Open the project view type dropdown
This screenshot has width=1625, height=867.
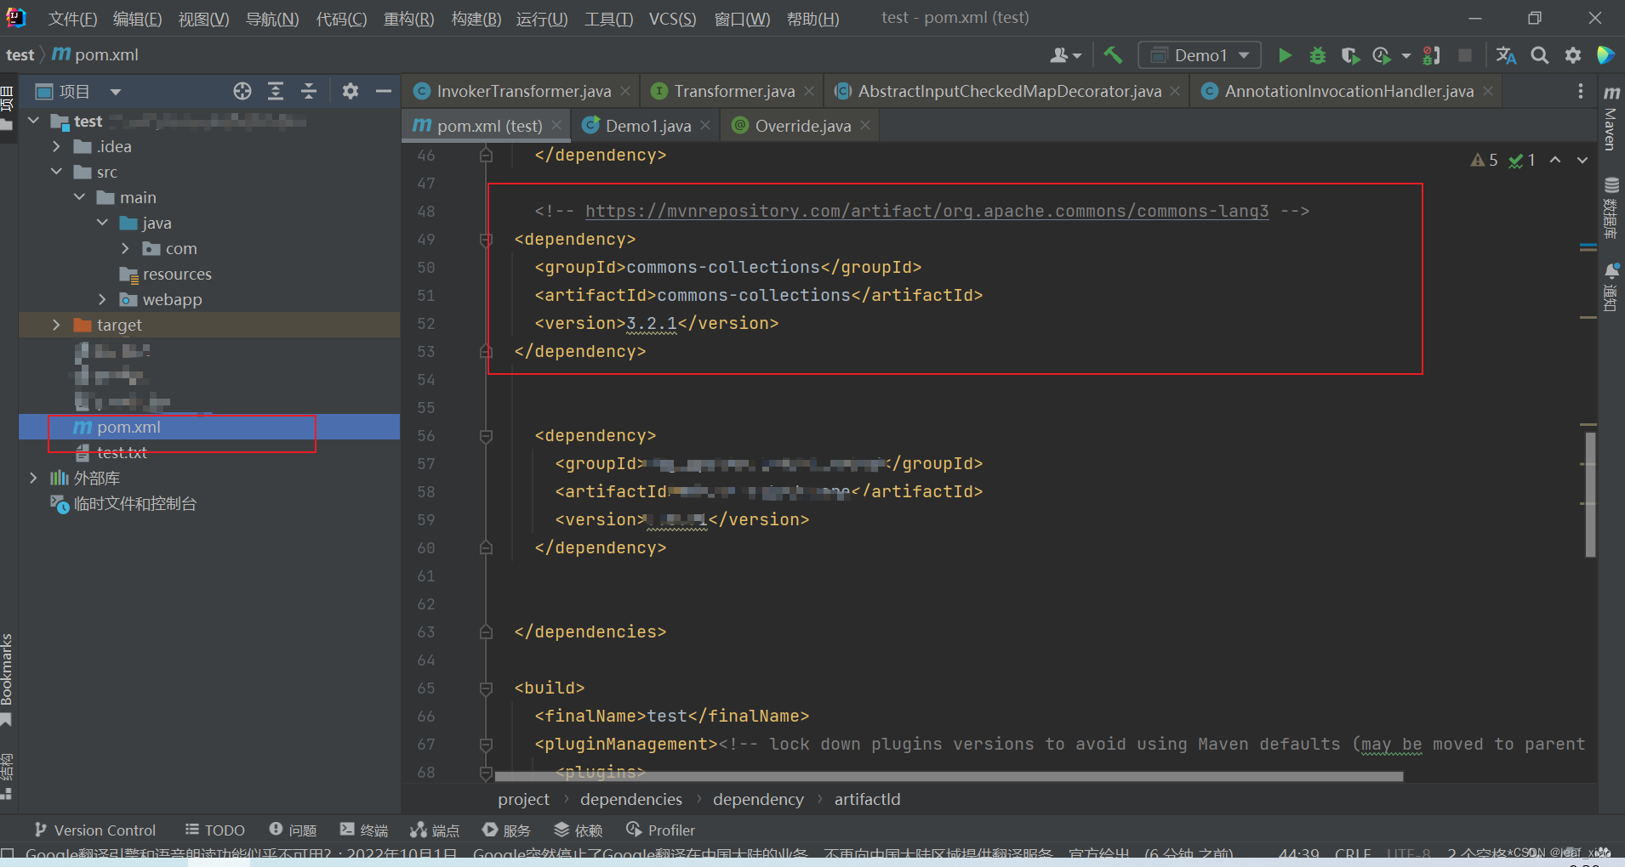point(116,91)
